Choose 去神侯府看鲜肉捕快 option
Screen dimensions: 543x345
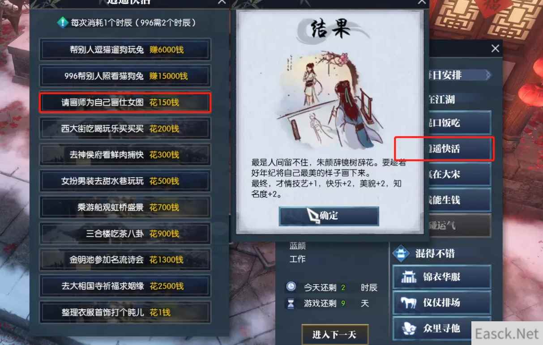tap(125, 154)
